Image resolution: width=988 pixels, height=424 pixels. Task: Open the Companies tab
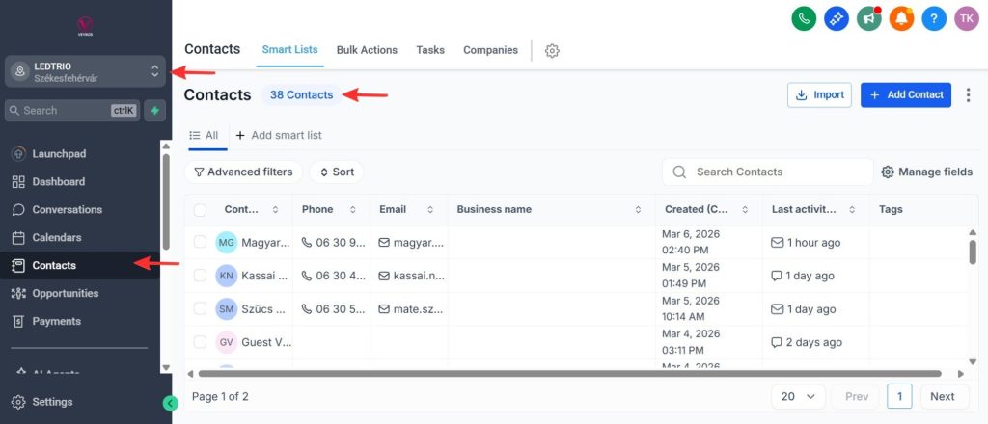(490, 50)
